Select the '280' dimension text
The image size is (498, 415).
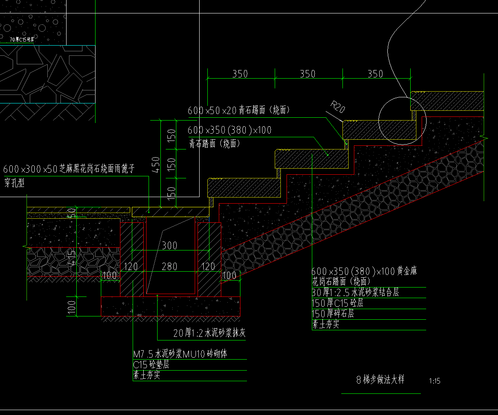click(x=169, y=267)
